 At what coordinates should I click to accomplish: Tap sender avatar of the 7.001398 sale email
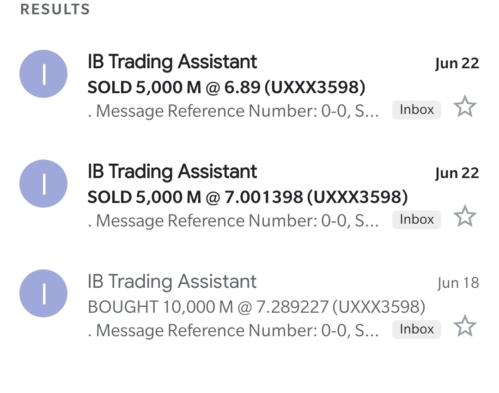43,184
